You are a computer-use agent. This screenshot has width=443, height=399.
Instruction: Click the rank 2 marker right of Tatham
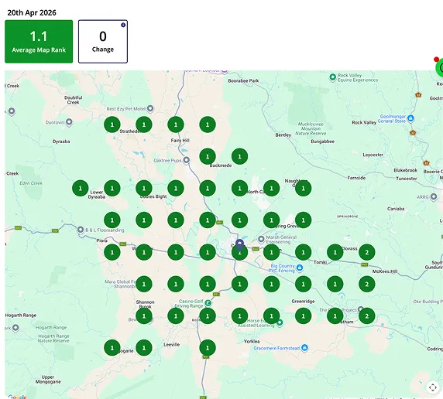[367, 315]
